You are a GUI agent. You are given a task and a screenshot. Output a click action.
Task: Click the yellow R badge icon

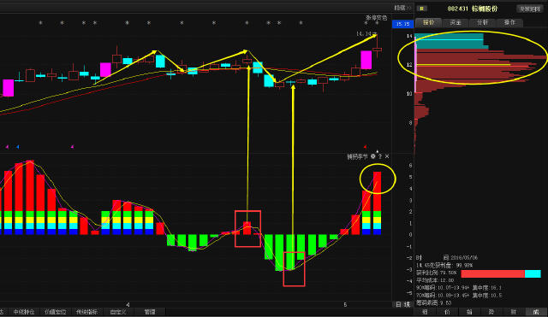(422, 9)
